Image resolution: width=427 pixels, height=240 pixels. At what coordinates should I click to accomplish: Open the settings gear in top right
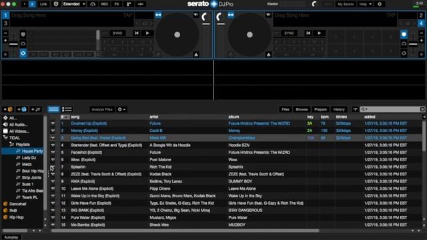(x=380, y=4)
